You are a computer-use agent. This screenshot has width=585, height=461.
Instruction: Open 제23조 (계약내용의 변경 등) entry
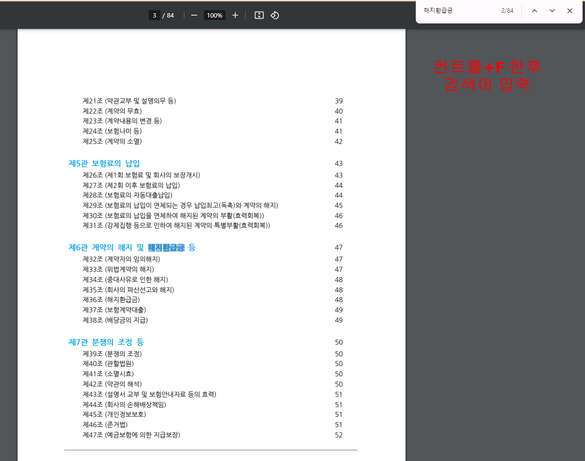122,121
